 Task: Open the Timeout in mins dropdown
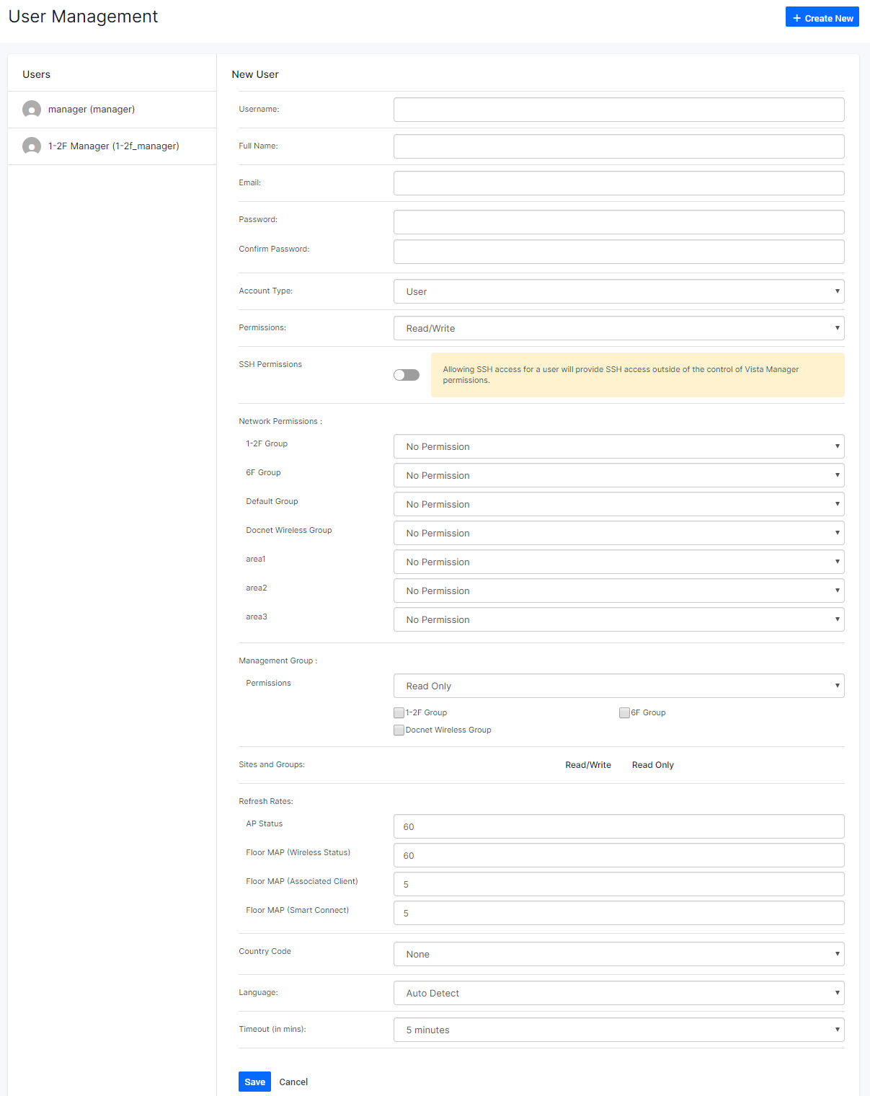coord(618,1030)
